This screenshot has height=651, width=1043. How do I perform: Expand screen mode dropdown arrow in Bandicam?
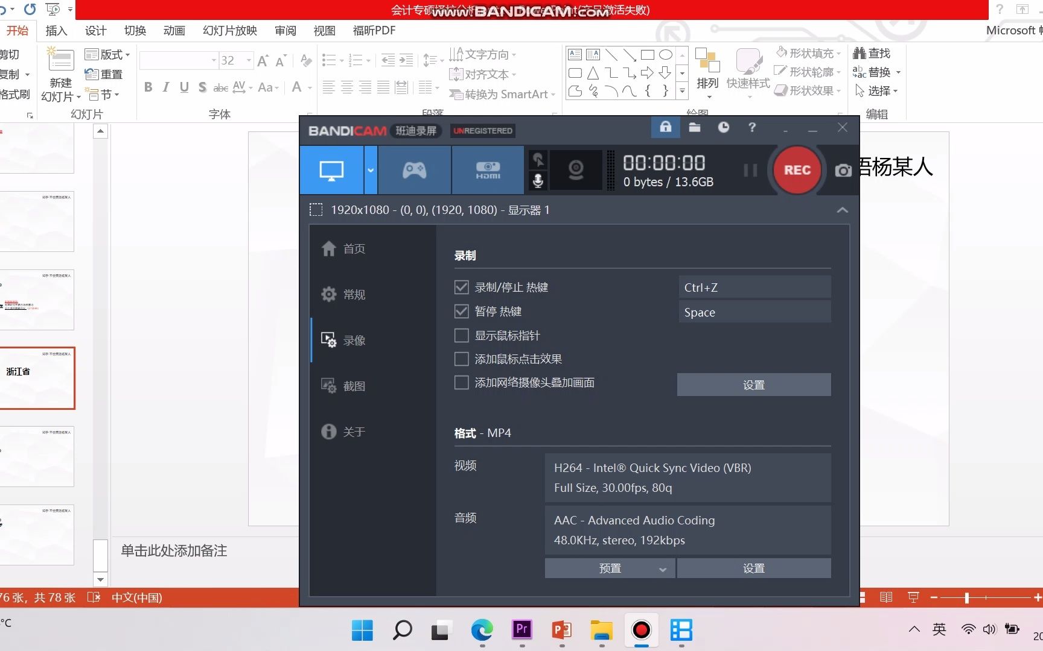(x=371, y=170)
